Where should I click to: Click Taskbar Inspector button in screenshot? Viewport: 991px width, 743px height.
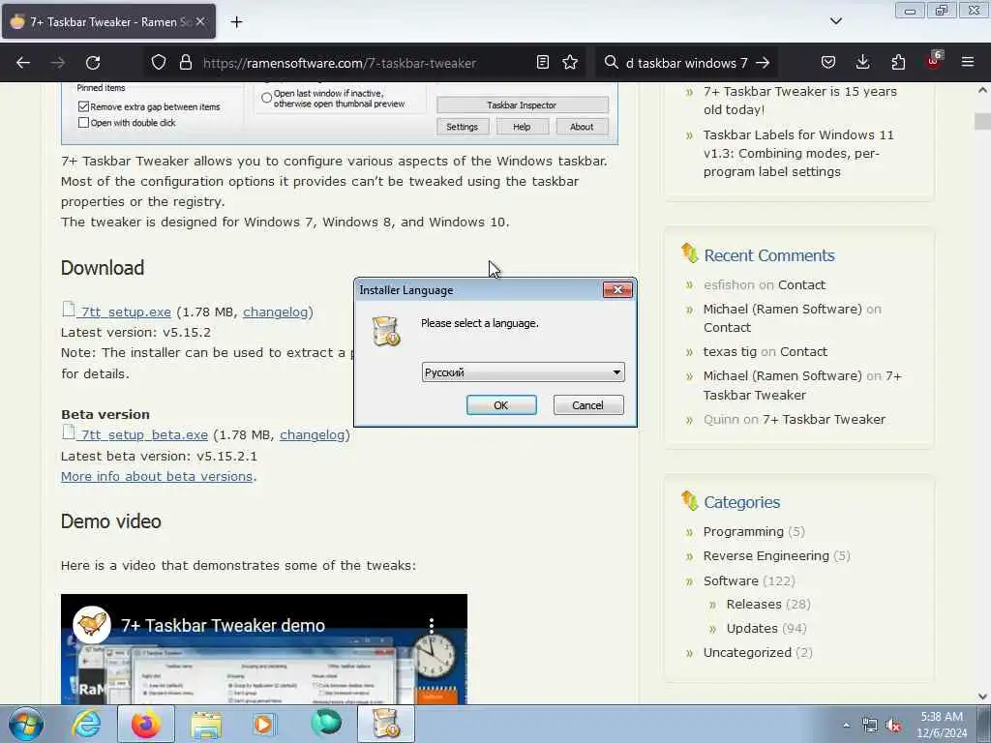tap(522, 104)
